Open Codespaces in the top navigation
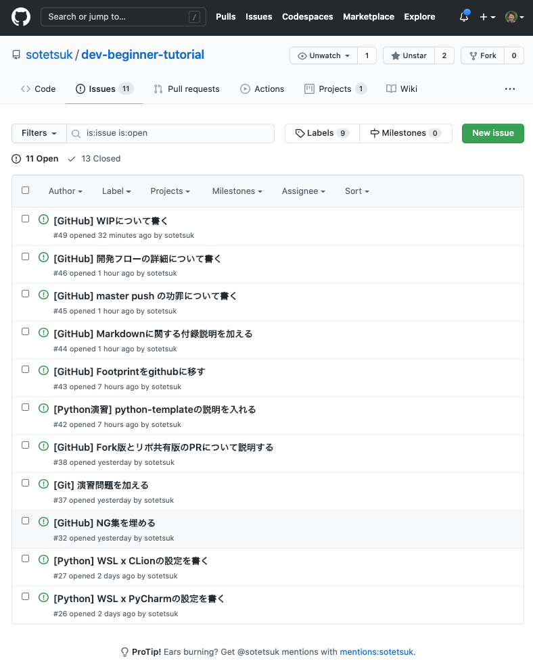This screenshot has width=533, height=669. point(308,17)
